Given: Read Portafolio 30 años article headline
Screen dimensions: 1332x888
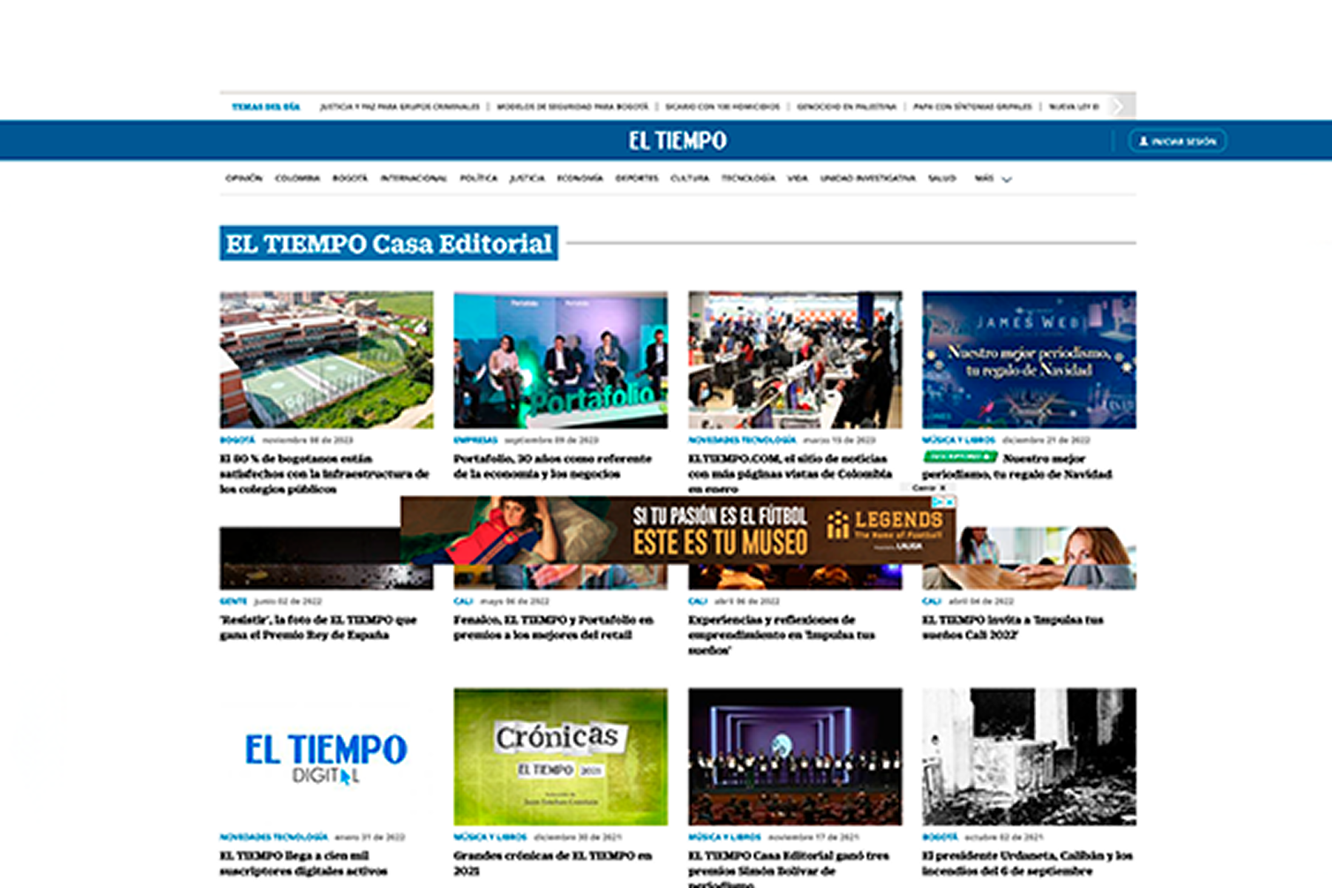Looking at the screenshot, I should (553, 466).
